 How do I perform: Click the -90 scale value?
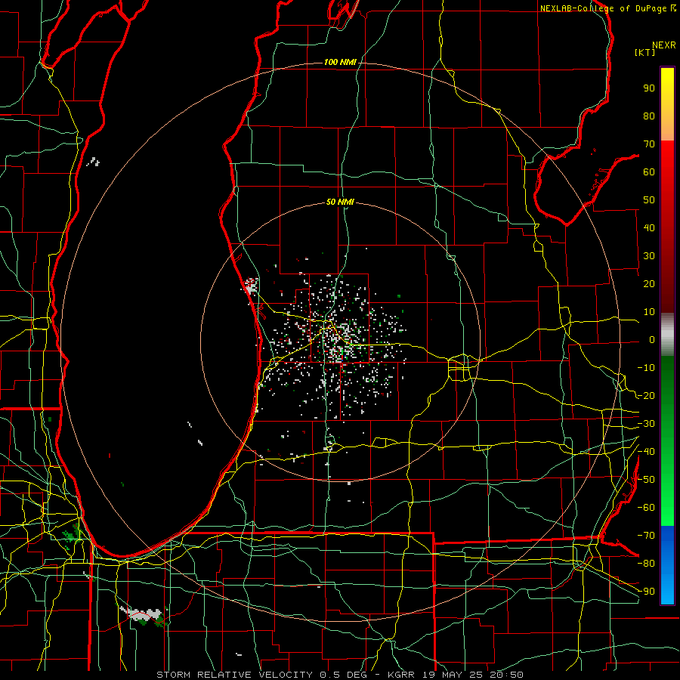pyautogui.click(x=646, y=592)
